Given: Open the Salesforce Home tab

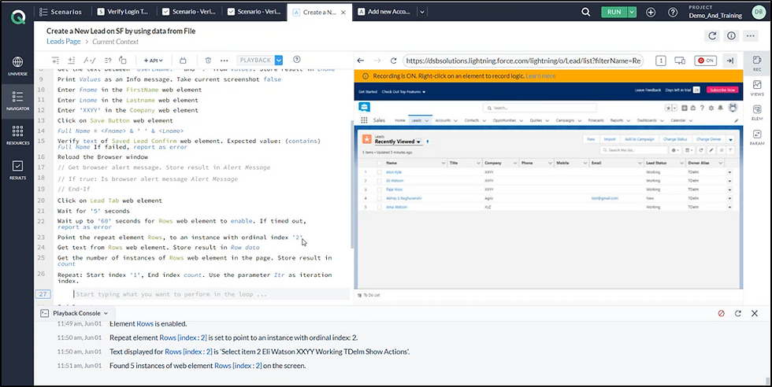Looking at the screenshot, I should point(400,120).
